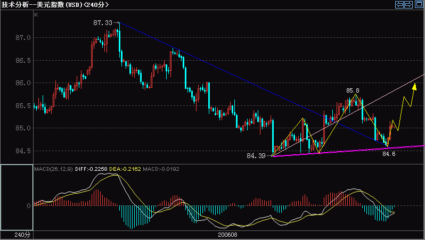
Task: Click the 84.6 price label
Action: [x=389, y=154]
